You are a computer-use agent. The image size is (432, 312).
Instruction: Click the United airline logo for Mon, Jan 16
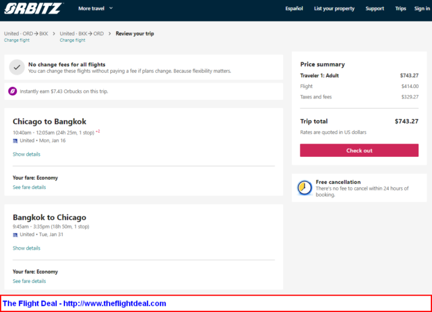[x=15, y=141]
